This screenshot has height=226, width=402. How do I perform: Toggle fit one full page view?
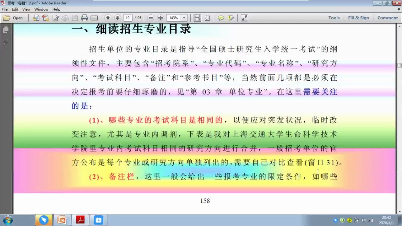(207, 18)
